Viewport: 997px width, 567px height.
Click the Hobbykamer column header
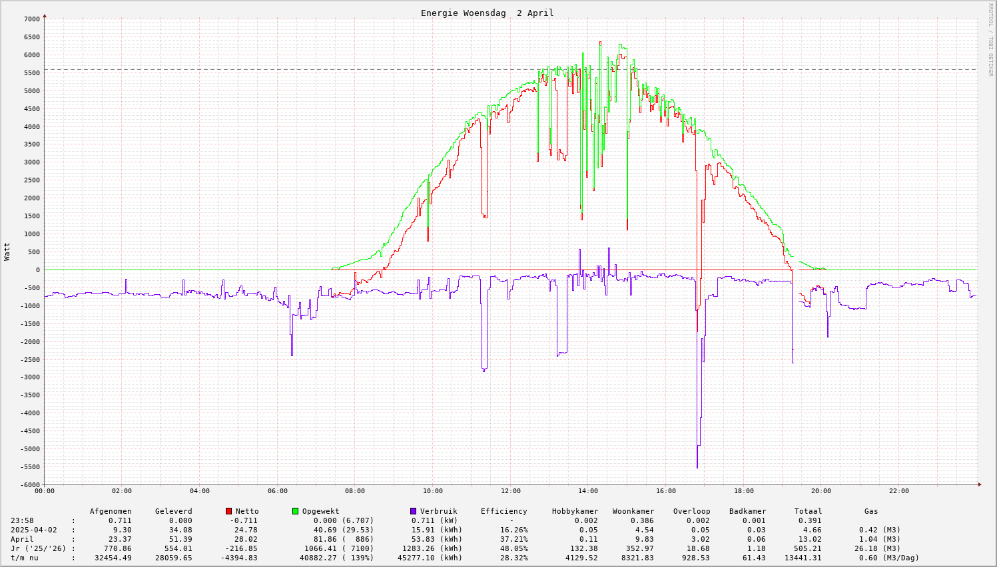coord(575,511)
